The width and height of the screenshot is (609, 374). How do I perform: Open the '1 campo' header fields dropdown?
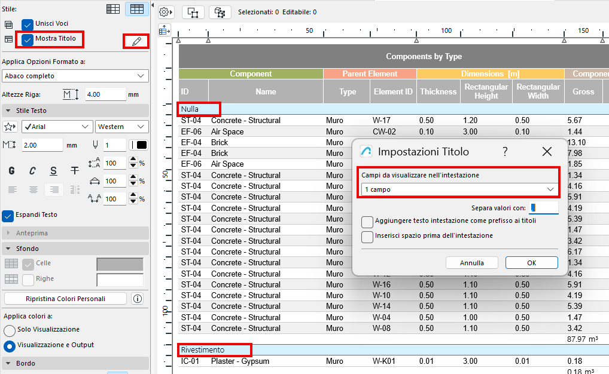pyautogui.click(x=459, y=189)
